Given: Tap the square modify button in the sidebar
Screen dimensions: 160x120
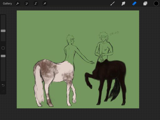Looking at the screenshot, I should 3,48.
